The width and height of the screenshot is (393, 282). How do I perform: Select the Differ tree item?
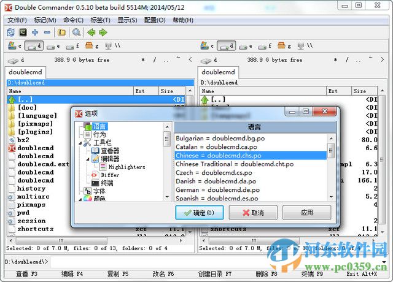110,175
